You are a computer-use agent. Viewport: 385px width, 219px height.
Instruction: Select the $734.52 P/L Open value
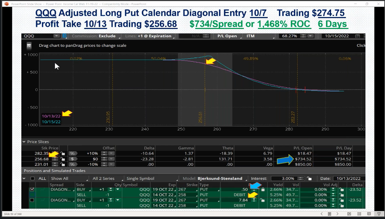[x=303, y=159]
